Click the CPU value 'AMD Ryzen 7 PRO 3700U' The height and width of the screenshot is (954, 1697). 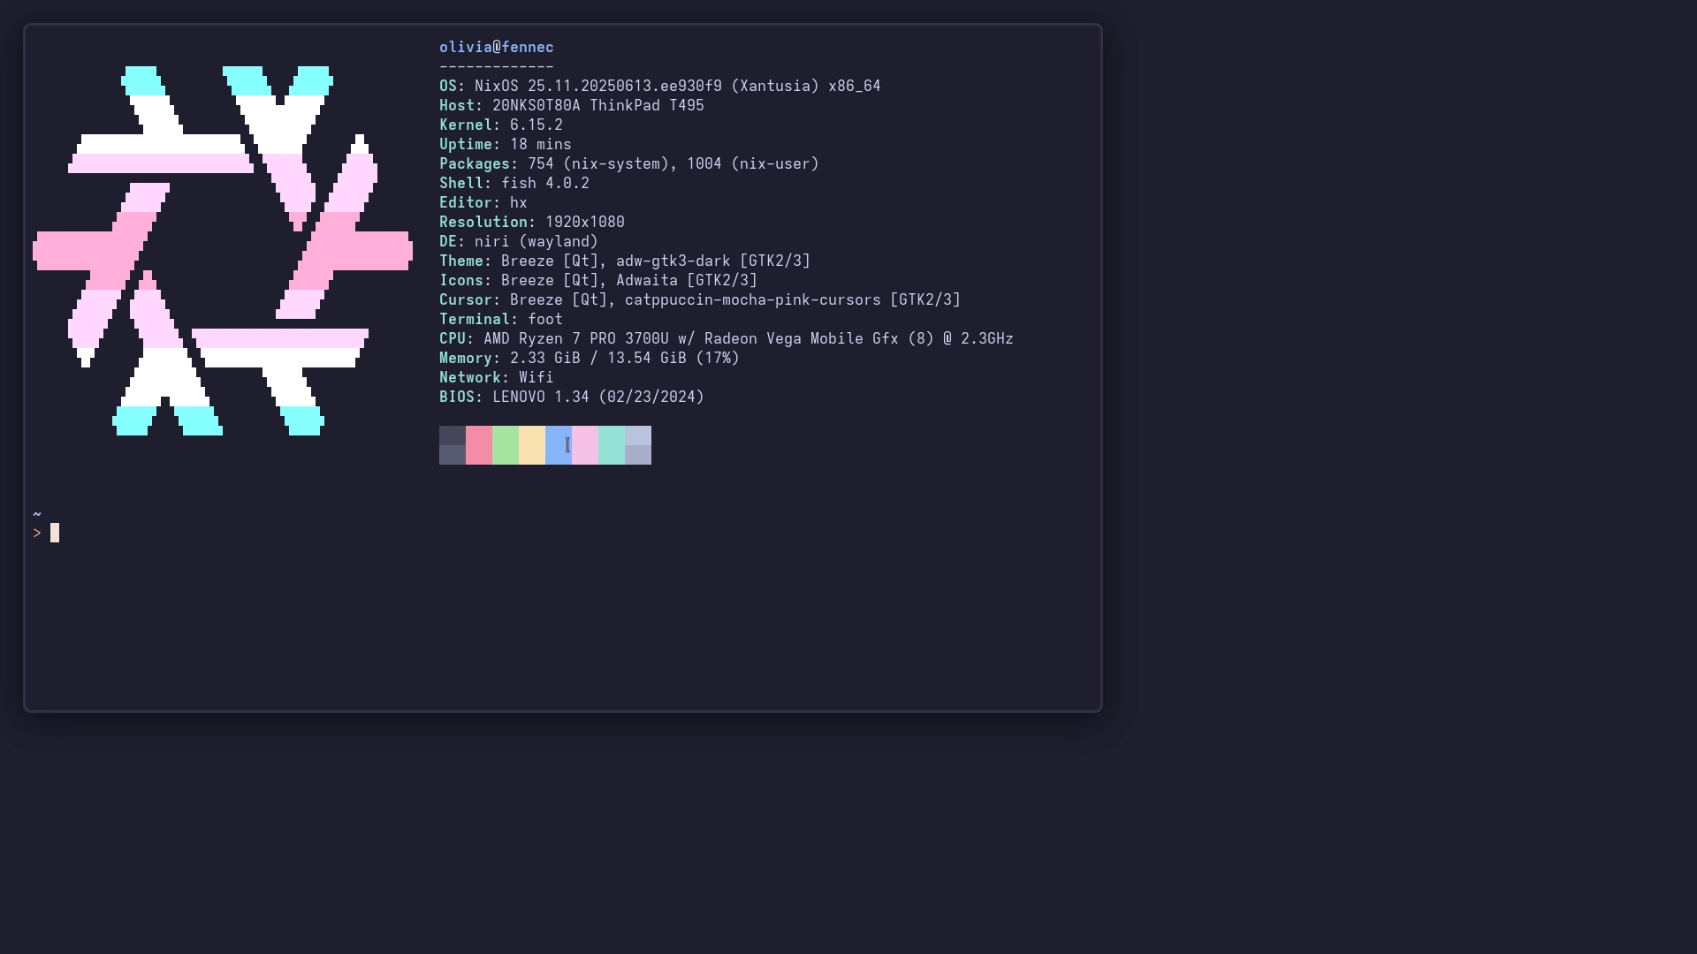click(576, 339)
